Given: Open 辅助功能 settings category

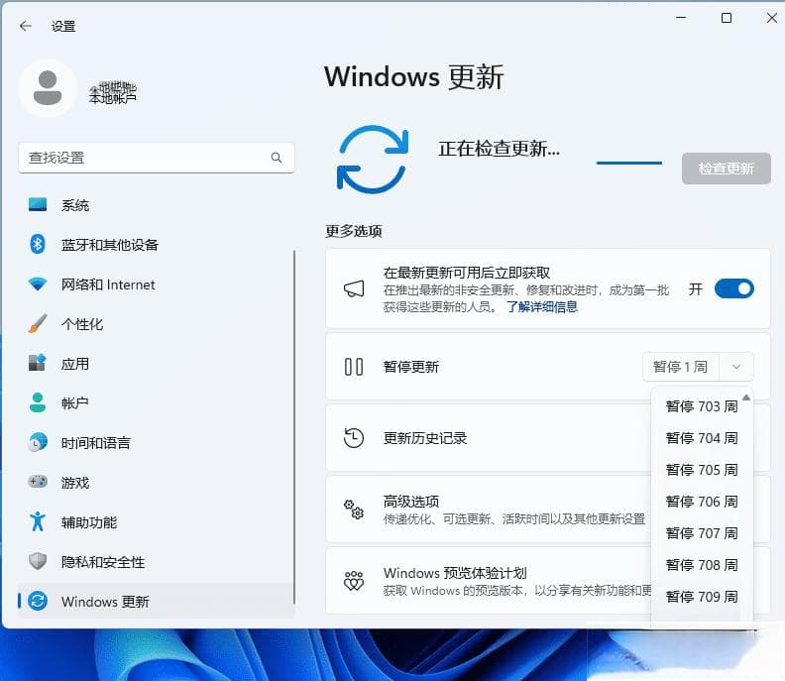Looking at the screenshot, I should (x=156, y=521).
